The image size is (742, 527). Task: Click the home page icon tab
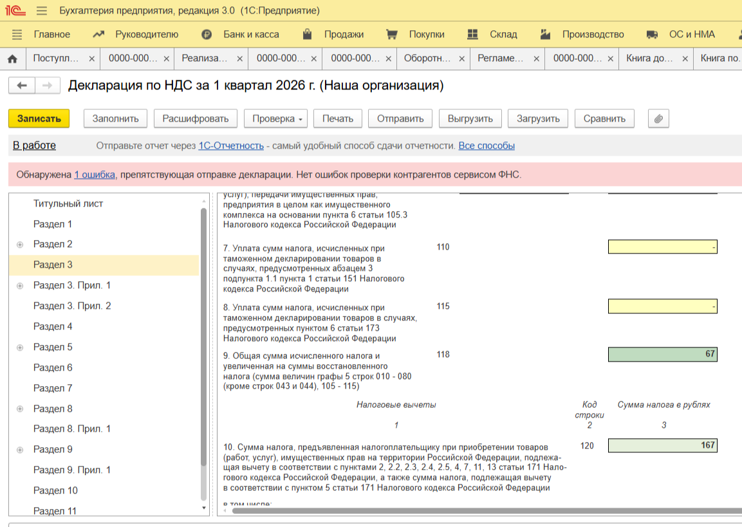coord(12,59)
